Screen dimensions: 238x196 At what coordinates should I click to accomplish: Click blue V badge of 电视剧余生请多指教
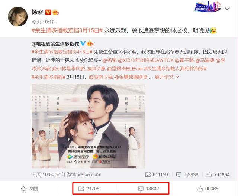83,43
